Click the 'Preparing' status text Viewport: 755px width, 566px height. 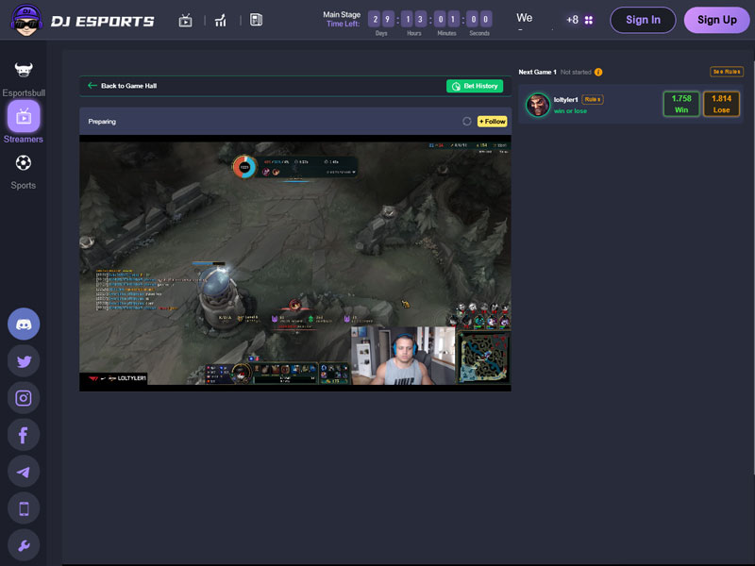pos(102,122)
